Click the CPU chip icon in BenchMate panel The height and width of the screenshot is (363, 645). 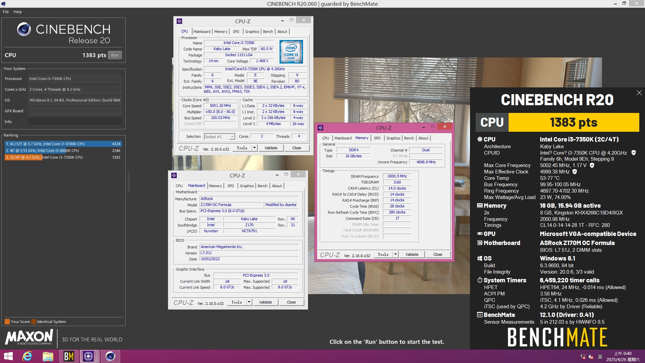pyautogui.click(x=480, y=139)
